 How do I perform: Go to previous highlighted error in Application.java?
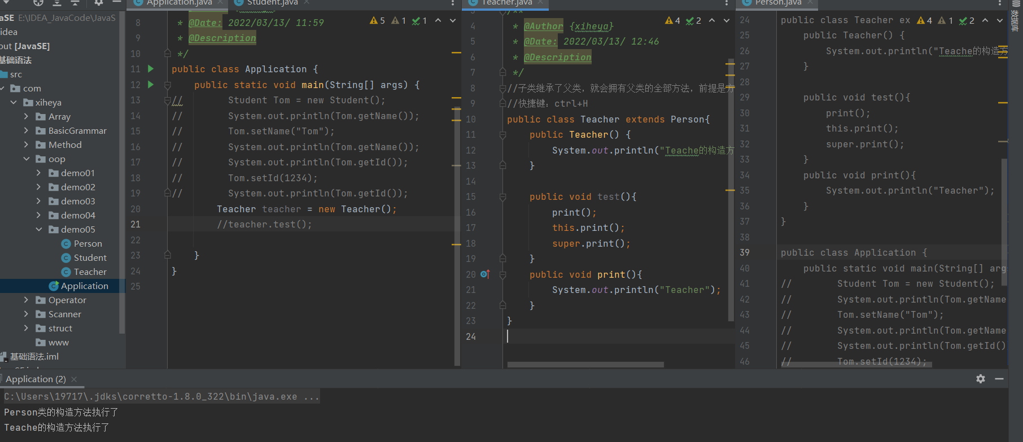click(x=438, y=20)
